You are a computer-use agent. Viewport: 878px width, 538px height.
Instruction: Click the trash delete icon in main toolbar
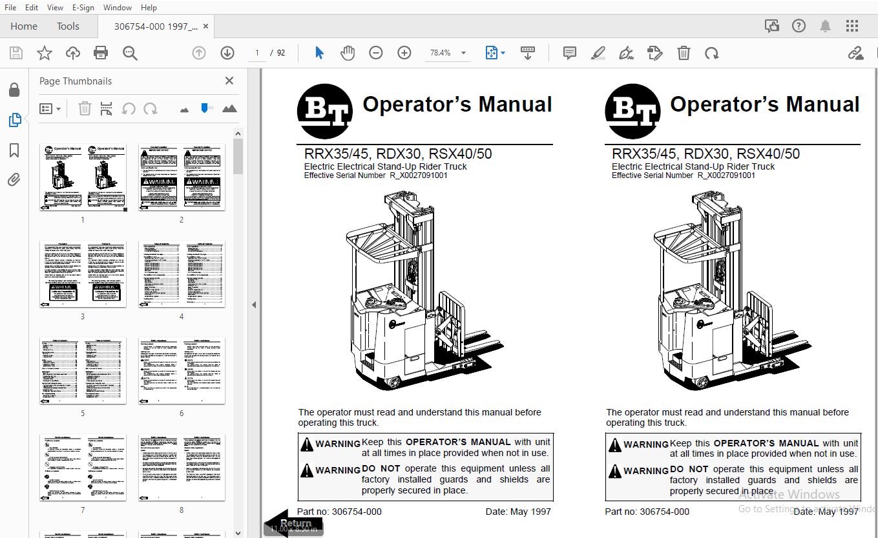(684, 53)
